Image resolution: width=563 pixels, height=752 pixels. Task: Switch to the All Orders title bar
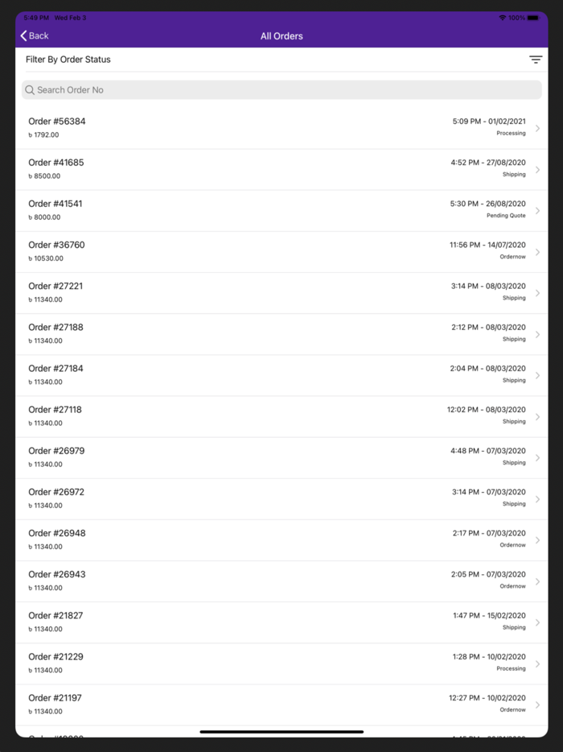click(x=281, y=35)
